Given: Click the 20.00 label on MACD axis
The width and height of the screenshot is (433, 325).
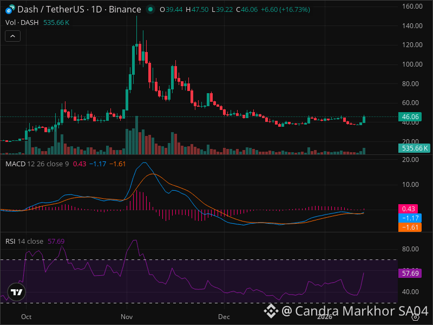Looking at the screenshot, I should (x=411, y=159).
